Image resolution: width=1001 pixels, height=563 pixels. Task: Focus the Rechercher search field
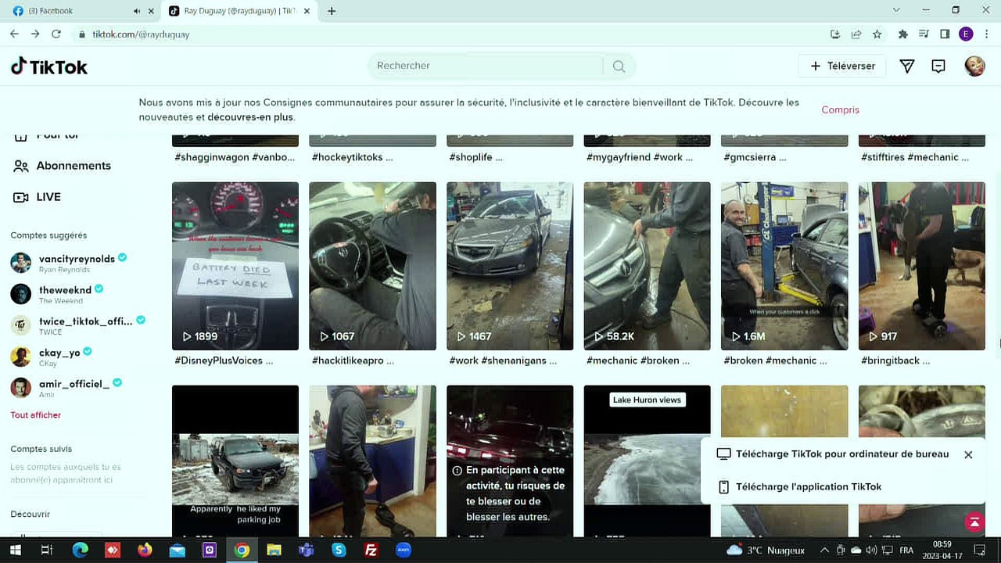click(485, 66)
